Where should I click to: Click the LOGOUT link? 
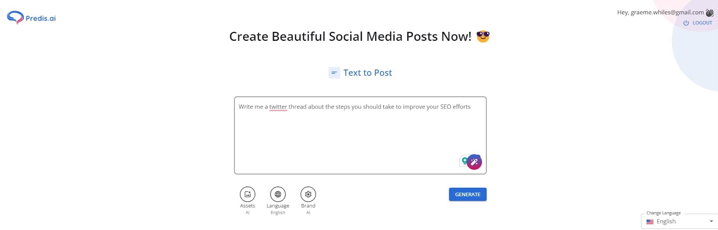702,23
